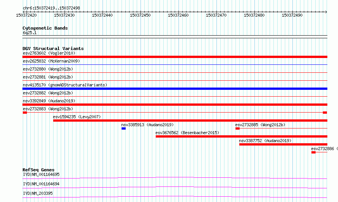Open variant esv2732886 label
Viewport: 338px width, 202px height.
click(x=324, y=149)
